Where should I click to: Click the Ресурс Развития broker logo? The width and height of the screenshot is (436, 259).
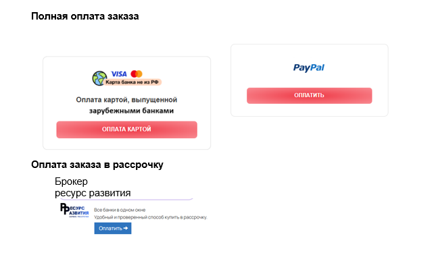[74, 210]
